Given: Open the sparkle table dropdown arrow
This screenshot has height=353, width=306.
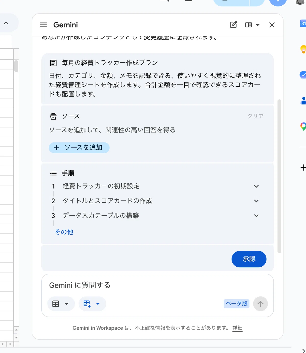Looking at the screenshot, I should pos(98,304).
